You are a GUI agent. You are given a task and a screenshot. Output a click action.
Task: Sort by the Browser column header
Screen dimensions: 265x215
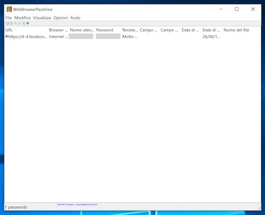58,30
